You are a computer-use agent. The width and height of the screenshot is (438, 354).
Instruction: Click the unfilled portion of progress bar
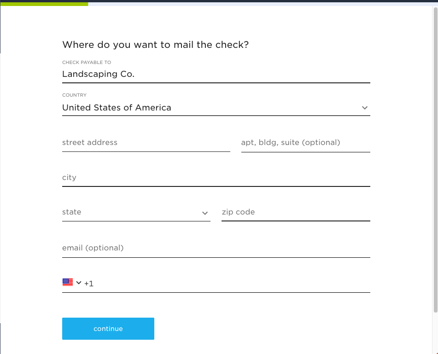pos(263,4)
